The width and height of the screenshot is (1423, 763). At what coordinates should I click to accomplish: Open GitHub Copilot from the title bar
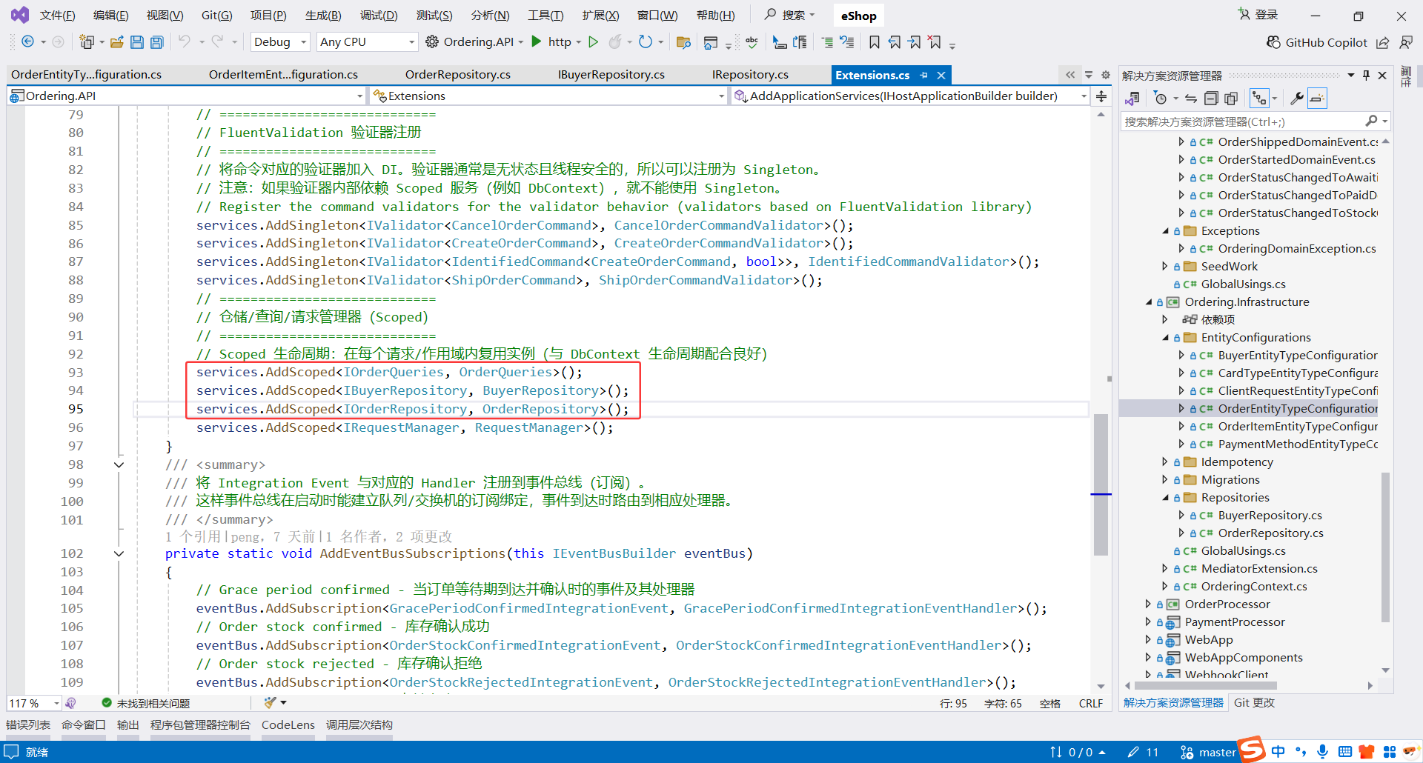tap(1316, 42)
